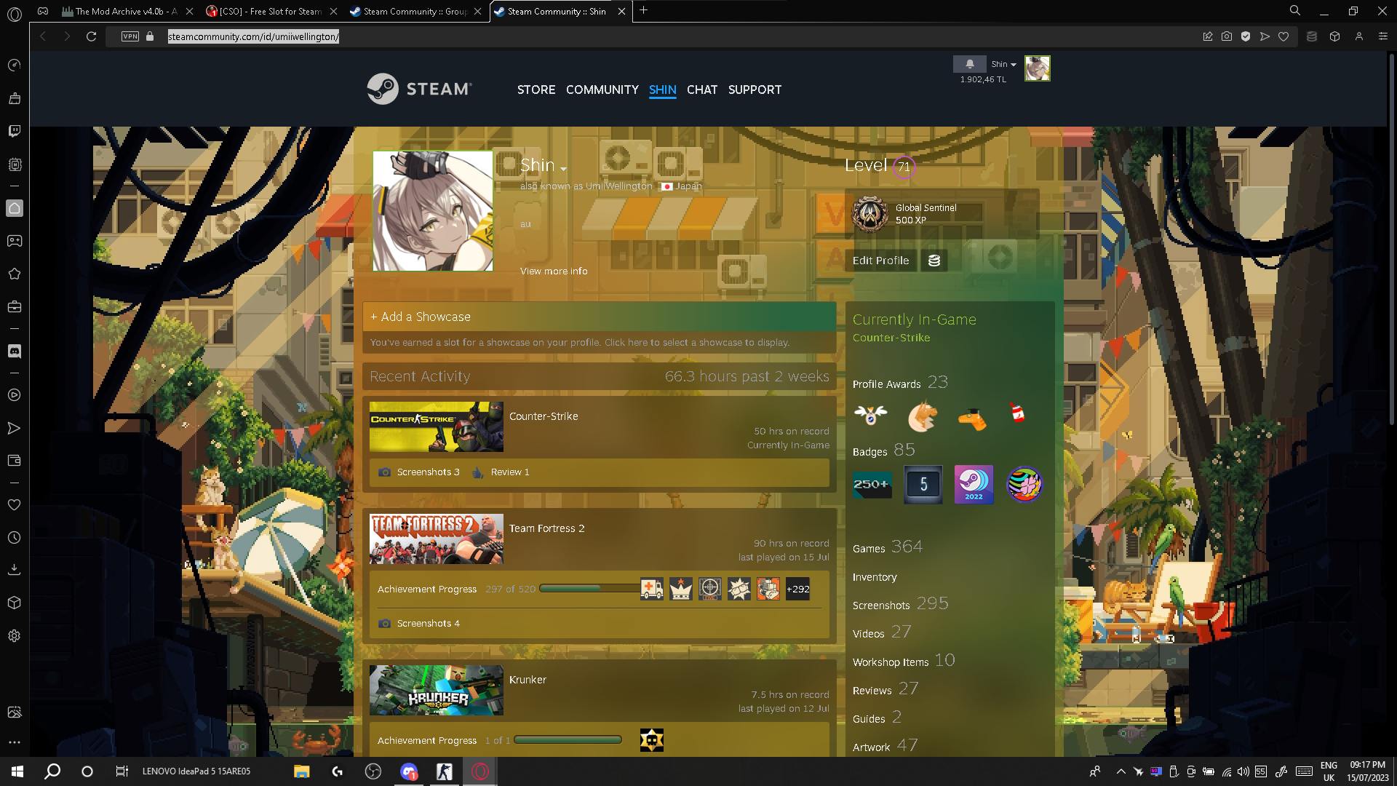The height and width of the screenshot is (786, 1397).
Task: Toggle the VPN badge in address bar
Action: 130,36
